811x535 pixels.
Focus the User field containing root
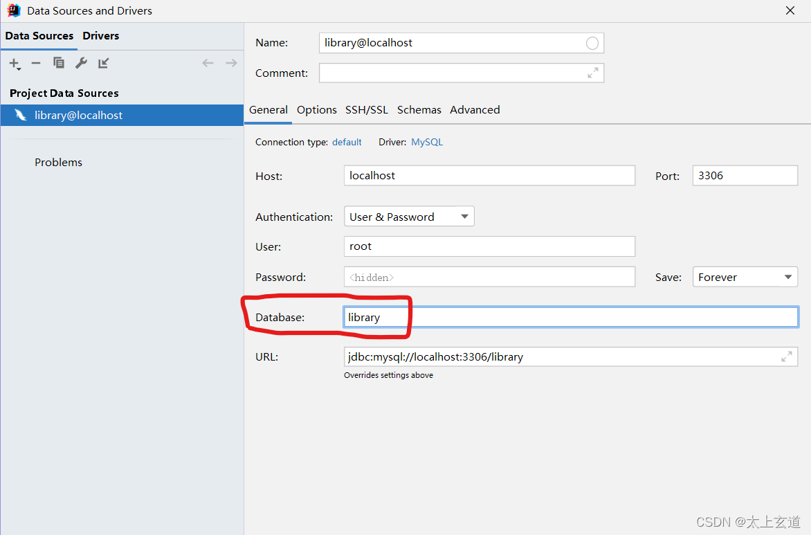coord(489,246)
